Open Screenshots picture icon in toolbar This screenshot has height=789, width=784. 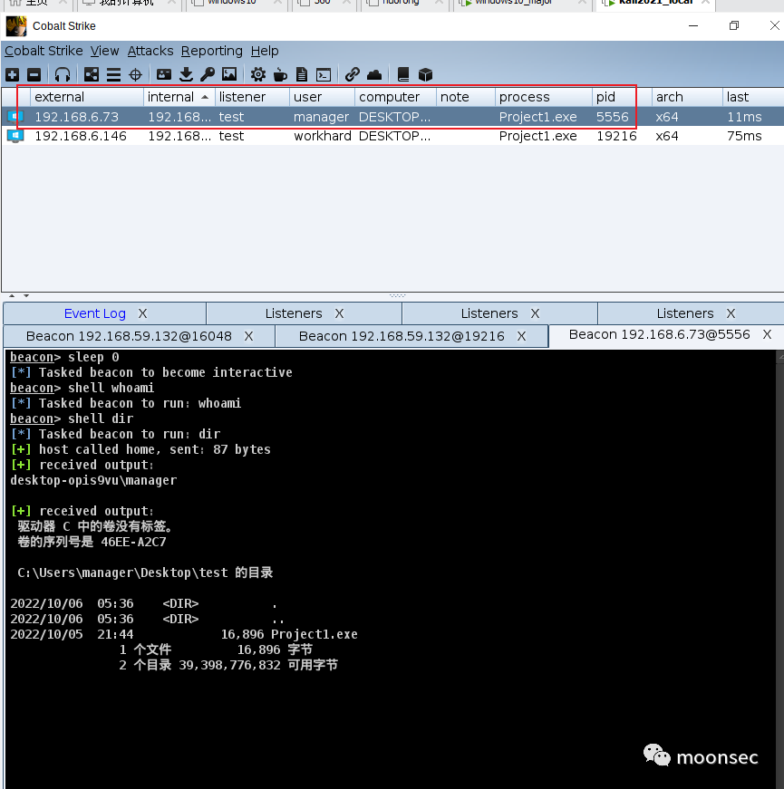pyautogui.click(x=229, y=75)
